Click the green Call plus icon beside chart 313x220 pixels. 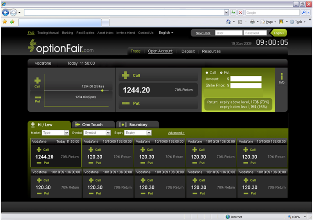[x=37, y=80]
